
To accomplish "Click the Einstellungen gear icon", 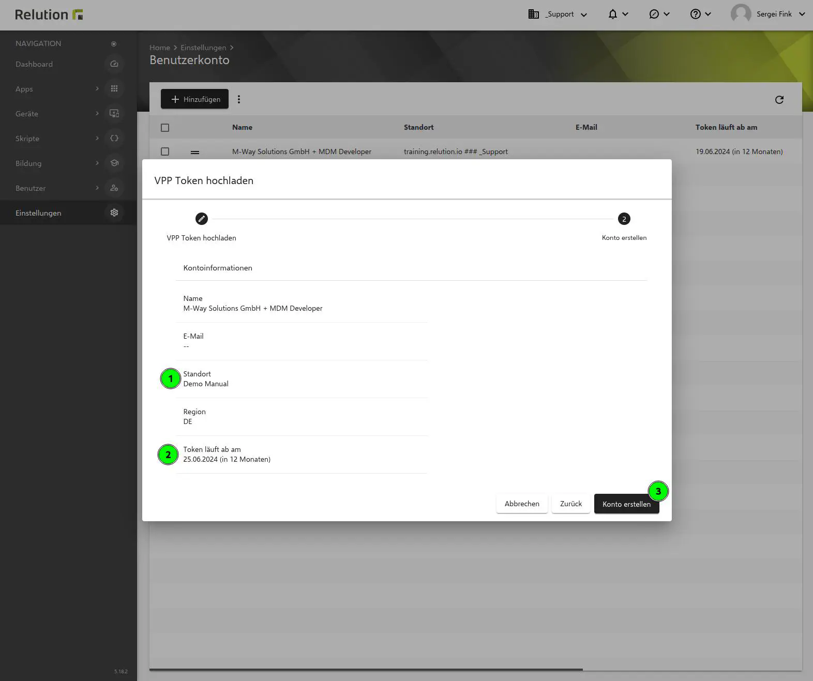I will click(114, 213).
